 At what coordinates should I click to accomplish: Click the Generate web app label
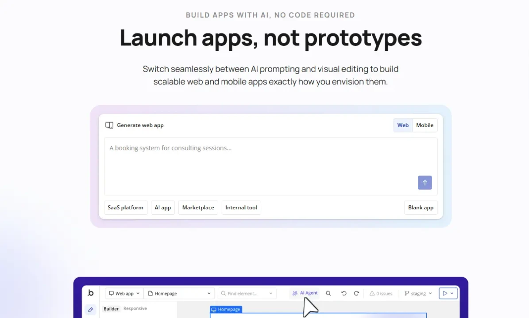(140, 125)
